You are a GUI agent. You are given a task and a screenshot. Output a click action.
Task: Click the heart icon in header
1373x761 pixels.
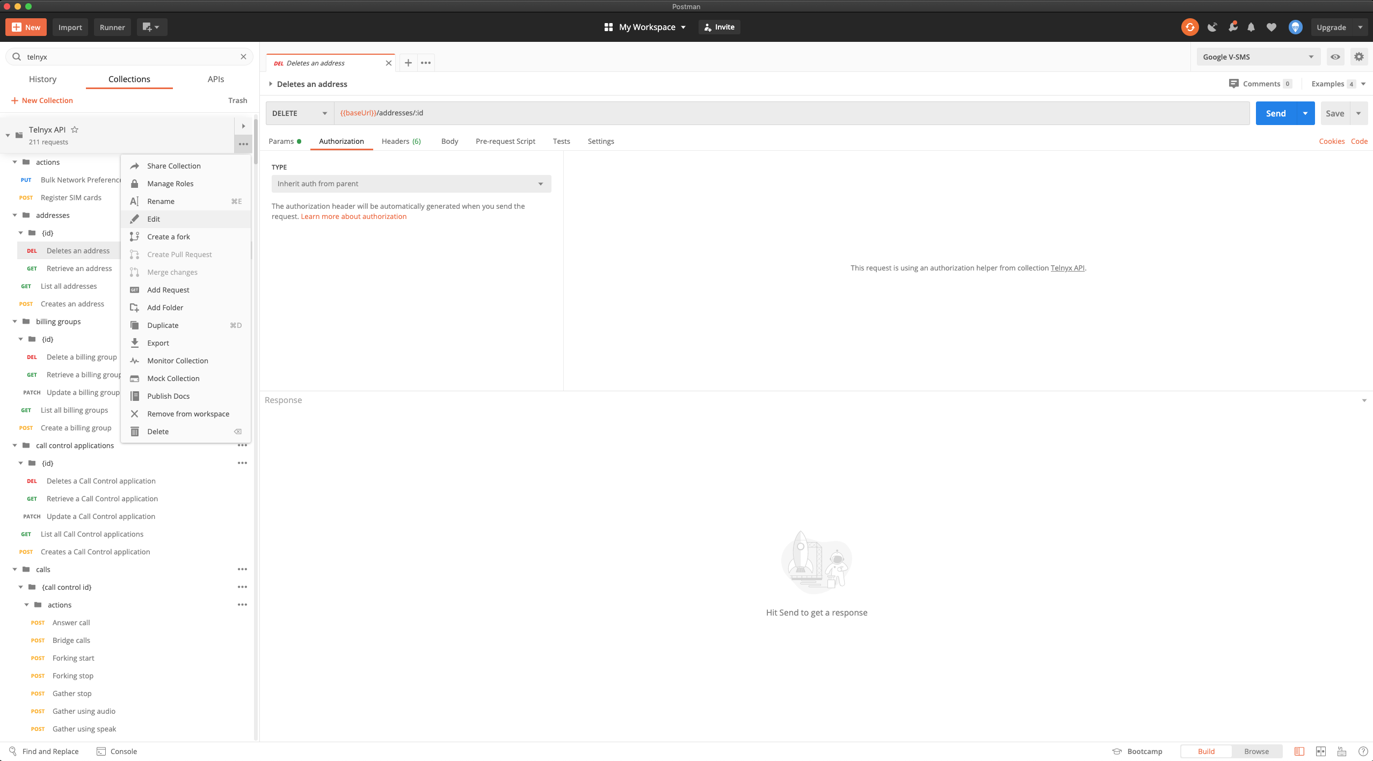tap(1272, 27)
